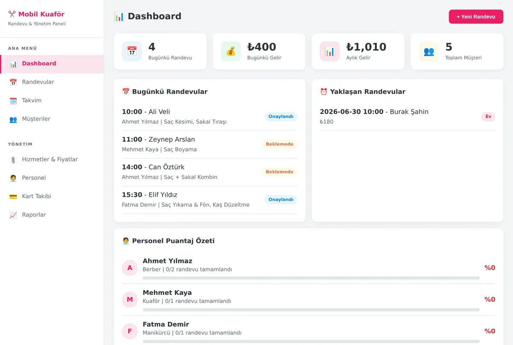This screenshot has height=345, width=513.
Task: Click the ₺1,010 monthly income value
Action: click(366, 47)
